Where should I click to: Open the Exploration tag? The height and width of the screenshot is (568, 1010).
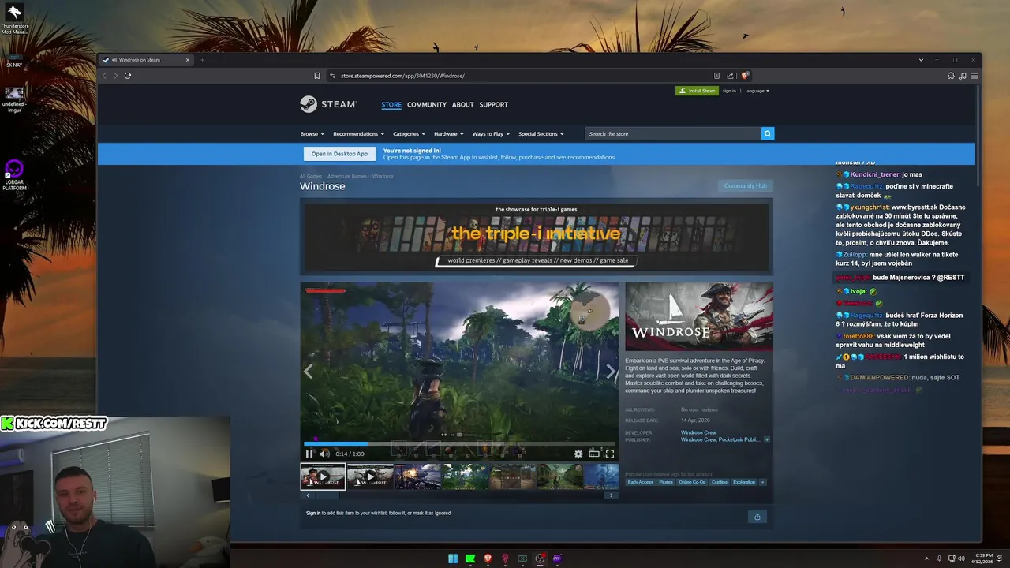(744, 482)
